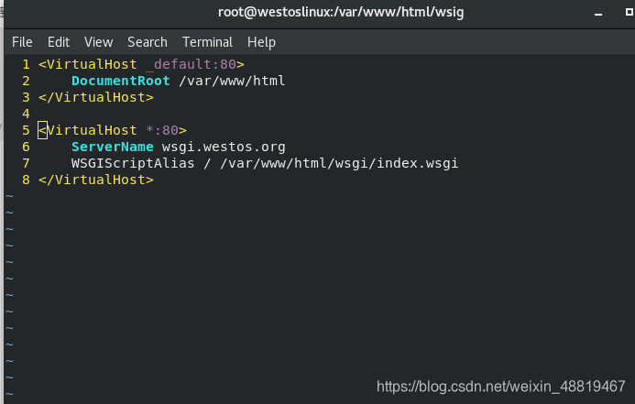Click the closing '</VirtualHost>' tag on line 8

tap(96, 180)
